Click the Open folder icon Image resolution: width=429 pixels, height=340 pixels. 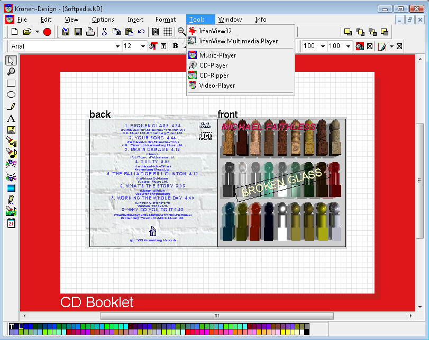28,32
